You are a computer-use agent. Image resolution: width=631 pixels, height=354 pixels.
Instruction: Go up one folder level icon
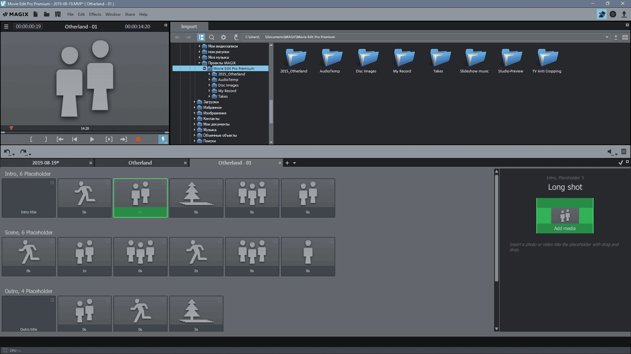click(x=236, y=37)
